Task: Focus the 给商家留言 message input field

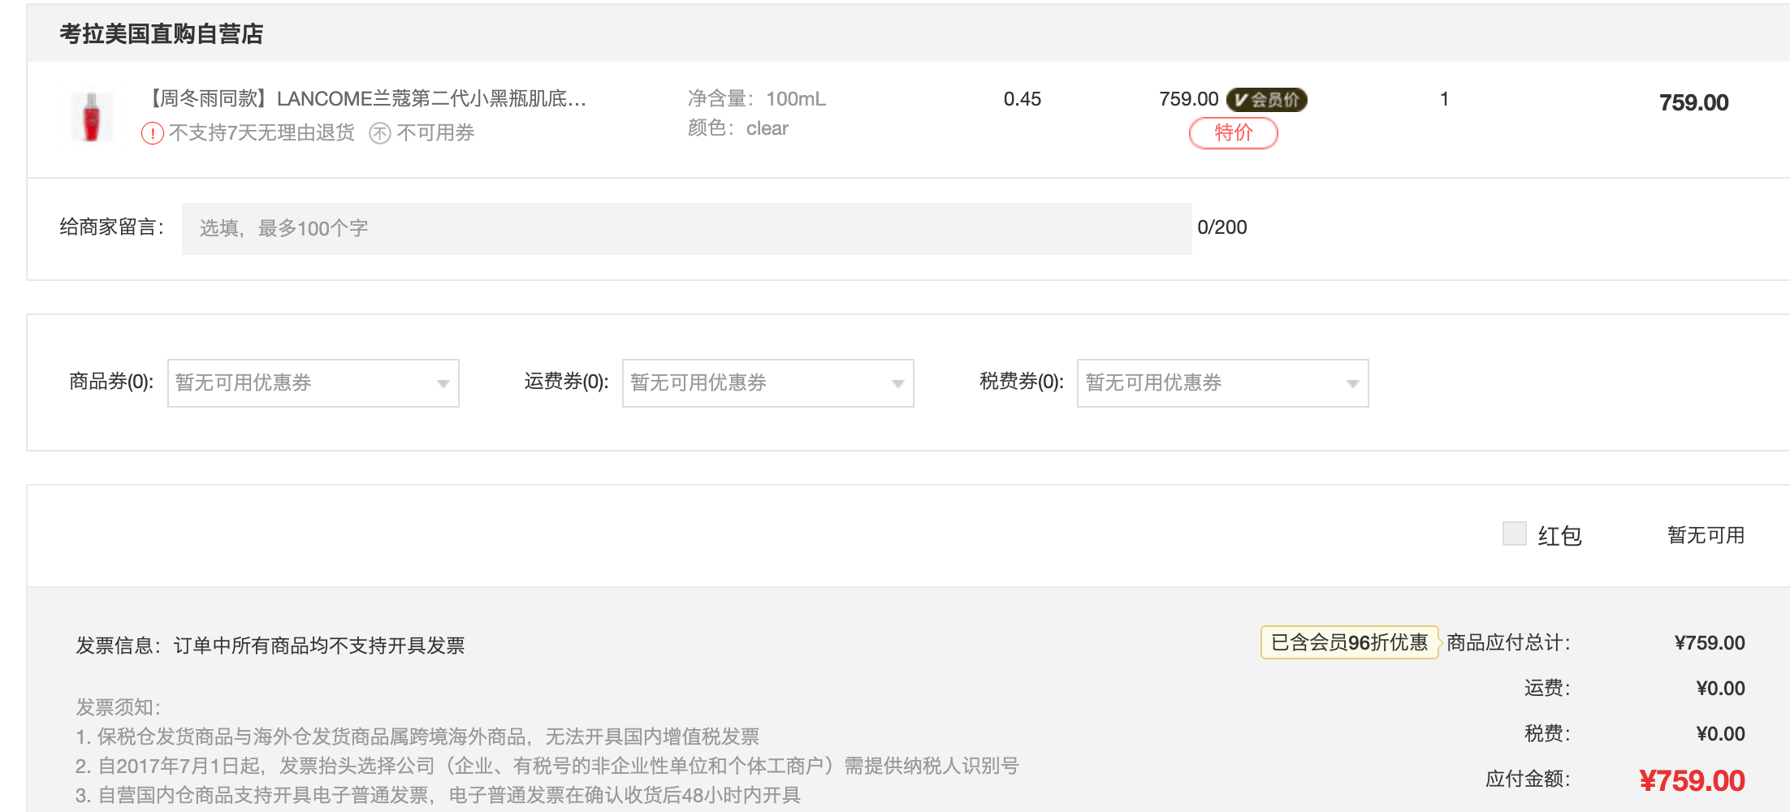Action: [x=686, y=229]
